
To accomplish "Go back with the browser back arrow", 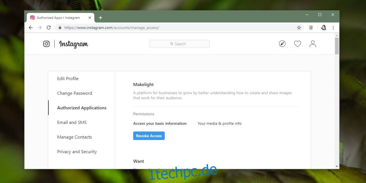I will point(30,27).
